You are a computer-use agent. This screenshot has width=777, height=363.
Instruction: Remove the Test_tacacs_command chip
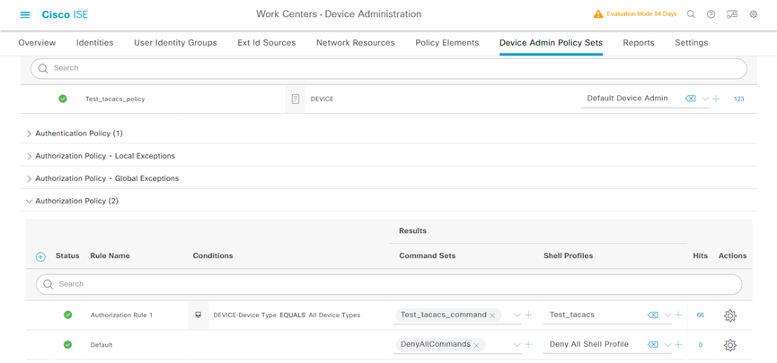492,315
